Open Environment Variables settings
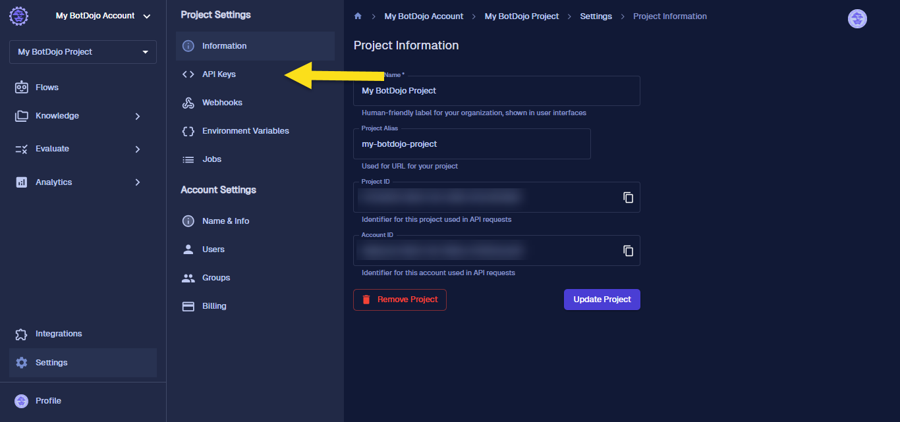Viewport: 900px width, 422px height. [x=255, y=131]
